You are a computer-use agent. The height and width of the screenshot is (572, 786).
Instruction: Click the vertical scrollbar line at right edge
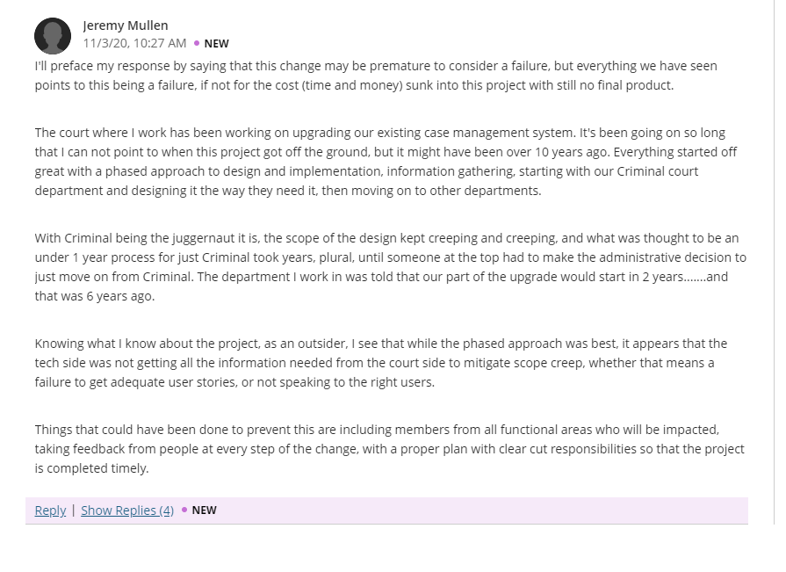click(x=775, y=261)
